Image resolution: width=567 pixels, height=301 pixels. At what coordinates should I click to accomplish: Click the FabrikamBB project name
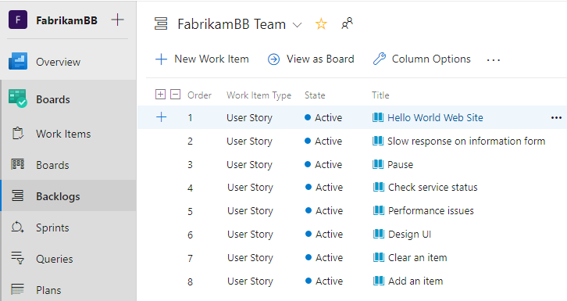(66, 20)
